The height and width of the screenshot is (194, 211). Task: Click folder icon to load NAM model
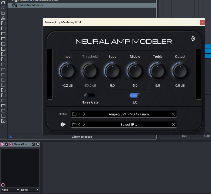74,114
